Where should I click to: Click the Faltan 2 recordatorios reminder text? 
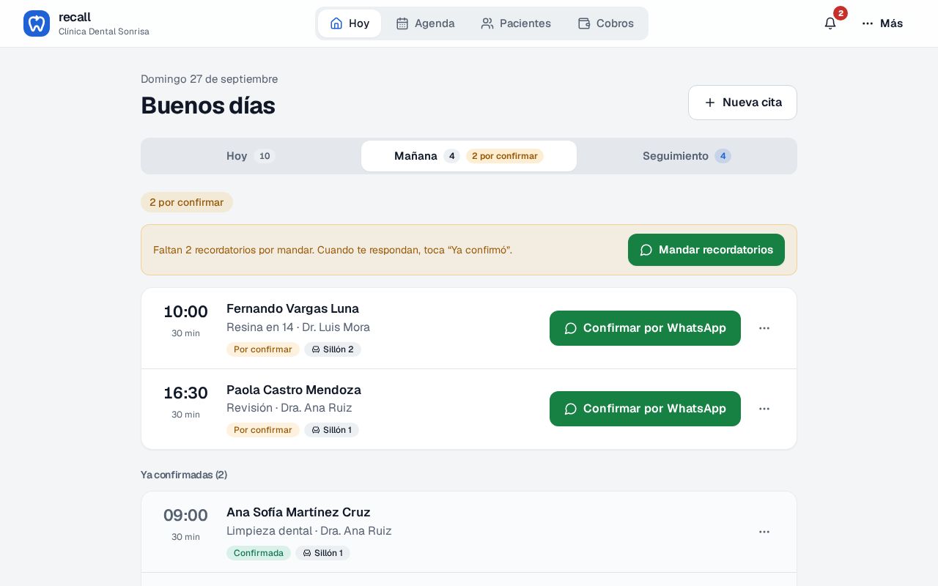pyautogui.click(x=333, y=250)
